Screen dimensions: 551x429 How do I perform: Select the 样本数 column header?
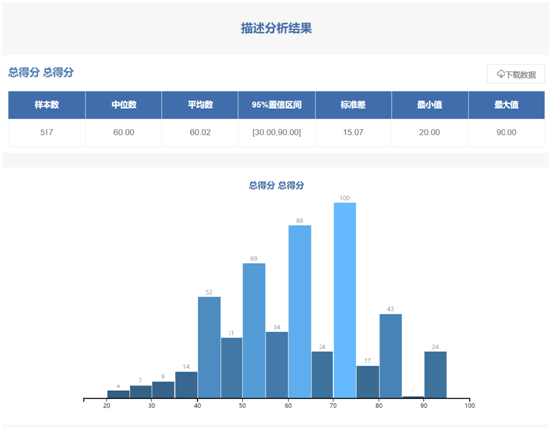pos(46,105)
